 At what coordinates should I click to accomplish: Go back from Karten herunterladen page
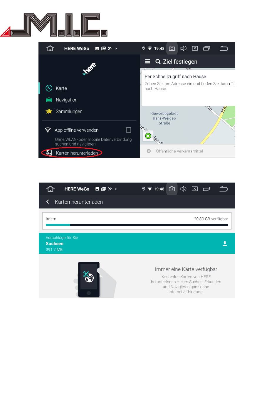[48, 202]
